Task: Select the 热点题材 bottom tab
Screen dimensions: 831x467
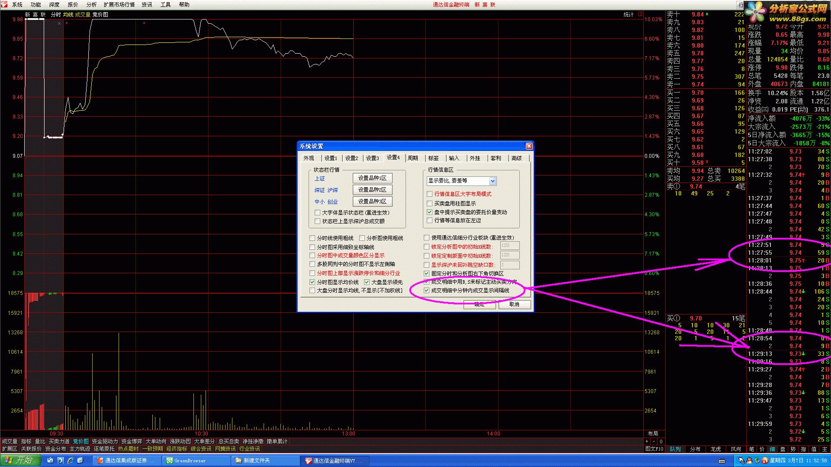Action: (129, 449)
